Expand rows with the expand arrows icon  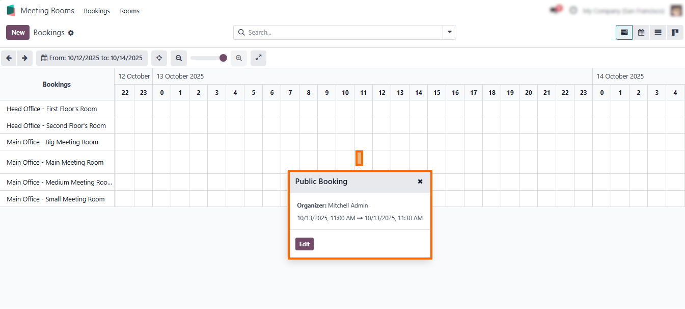coord(258,58)
